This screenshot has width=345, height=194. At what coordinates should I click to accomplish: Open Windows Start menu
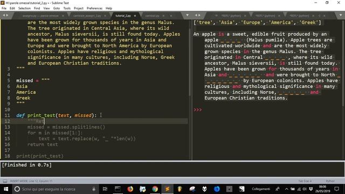pyautogui.click(x=6, y=189)
